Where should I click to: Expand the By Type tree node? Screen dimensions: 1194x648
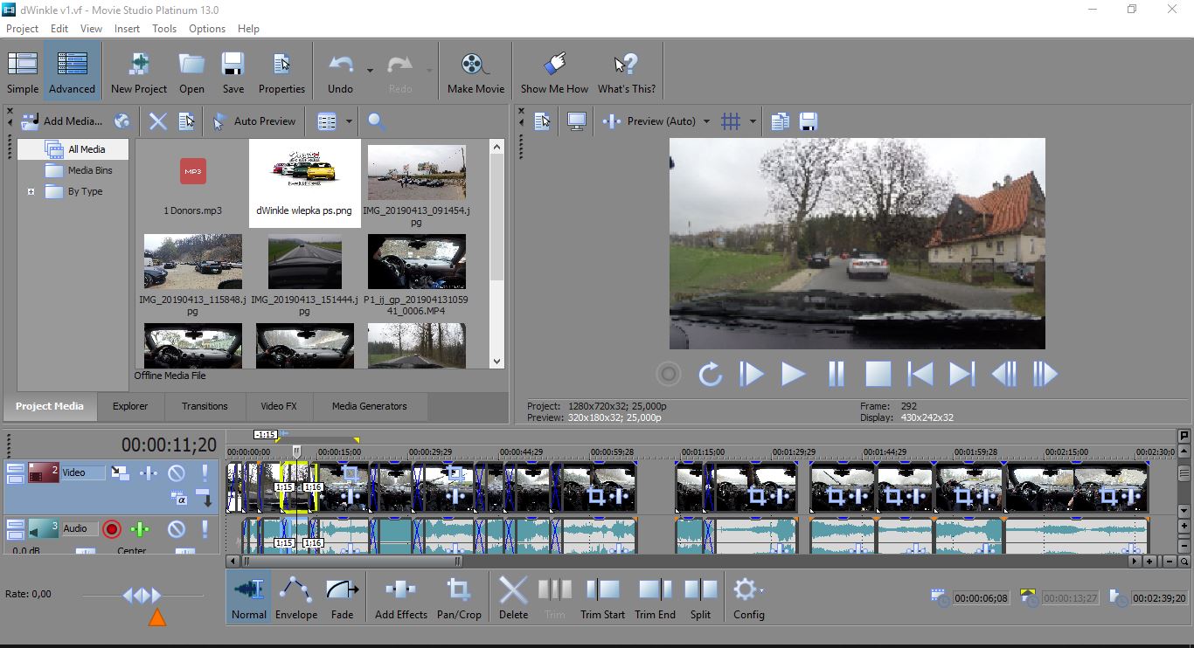click(31, 191)
